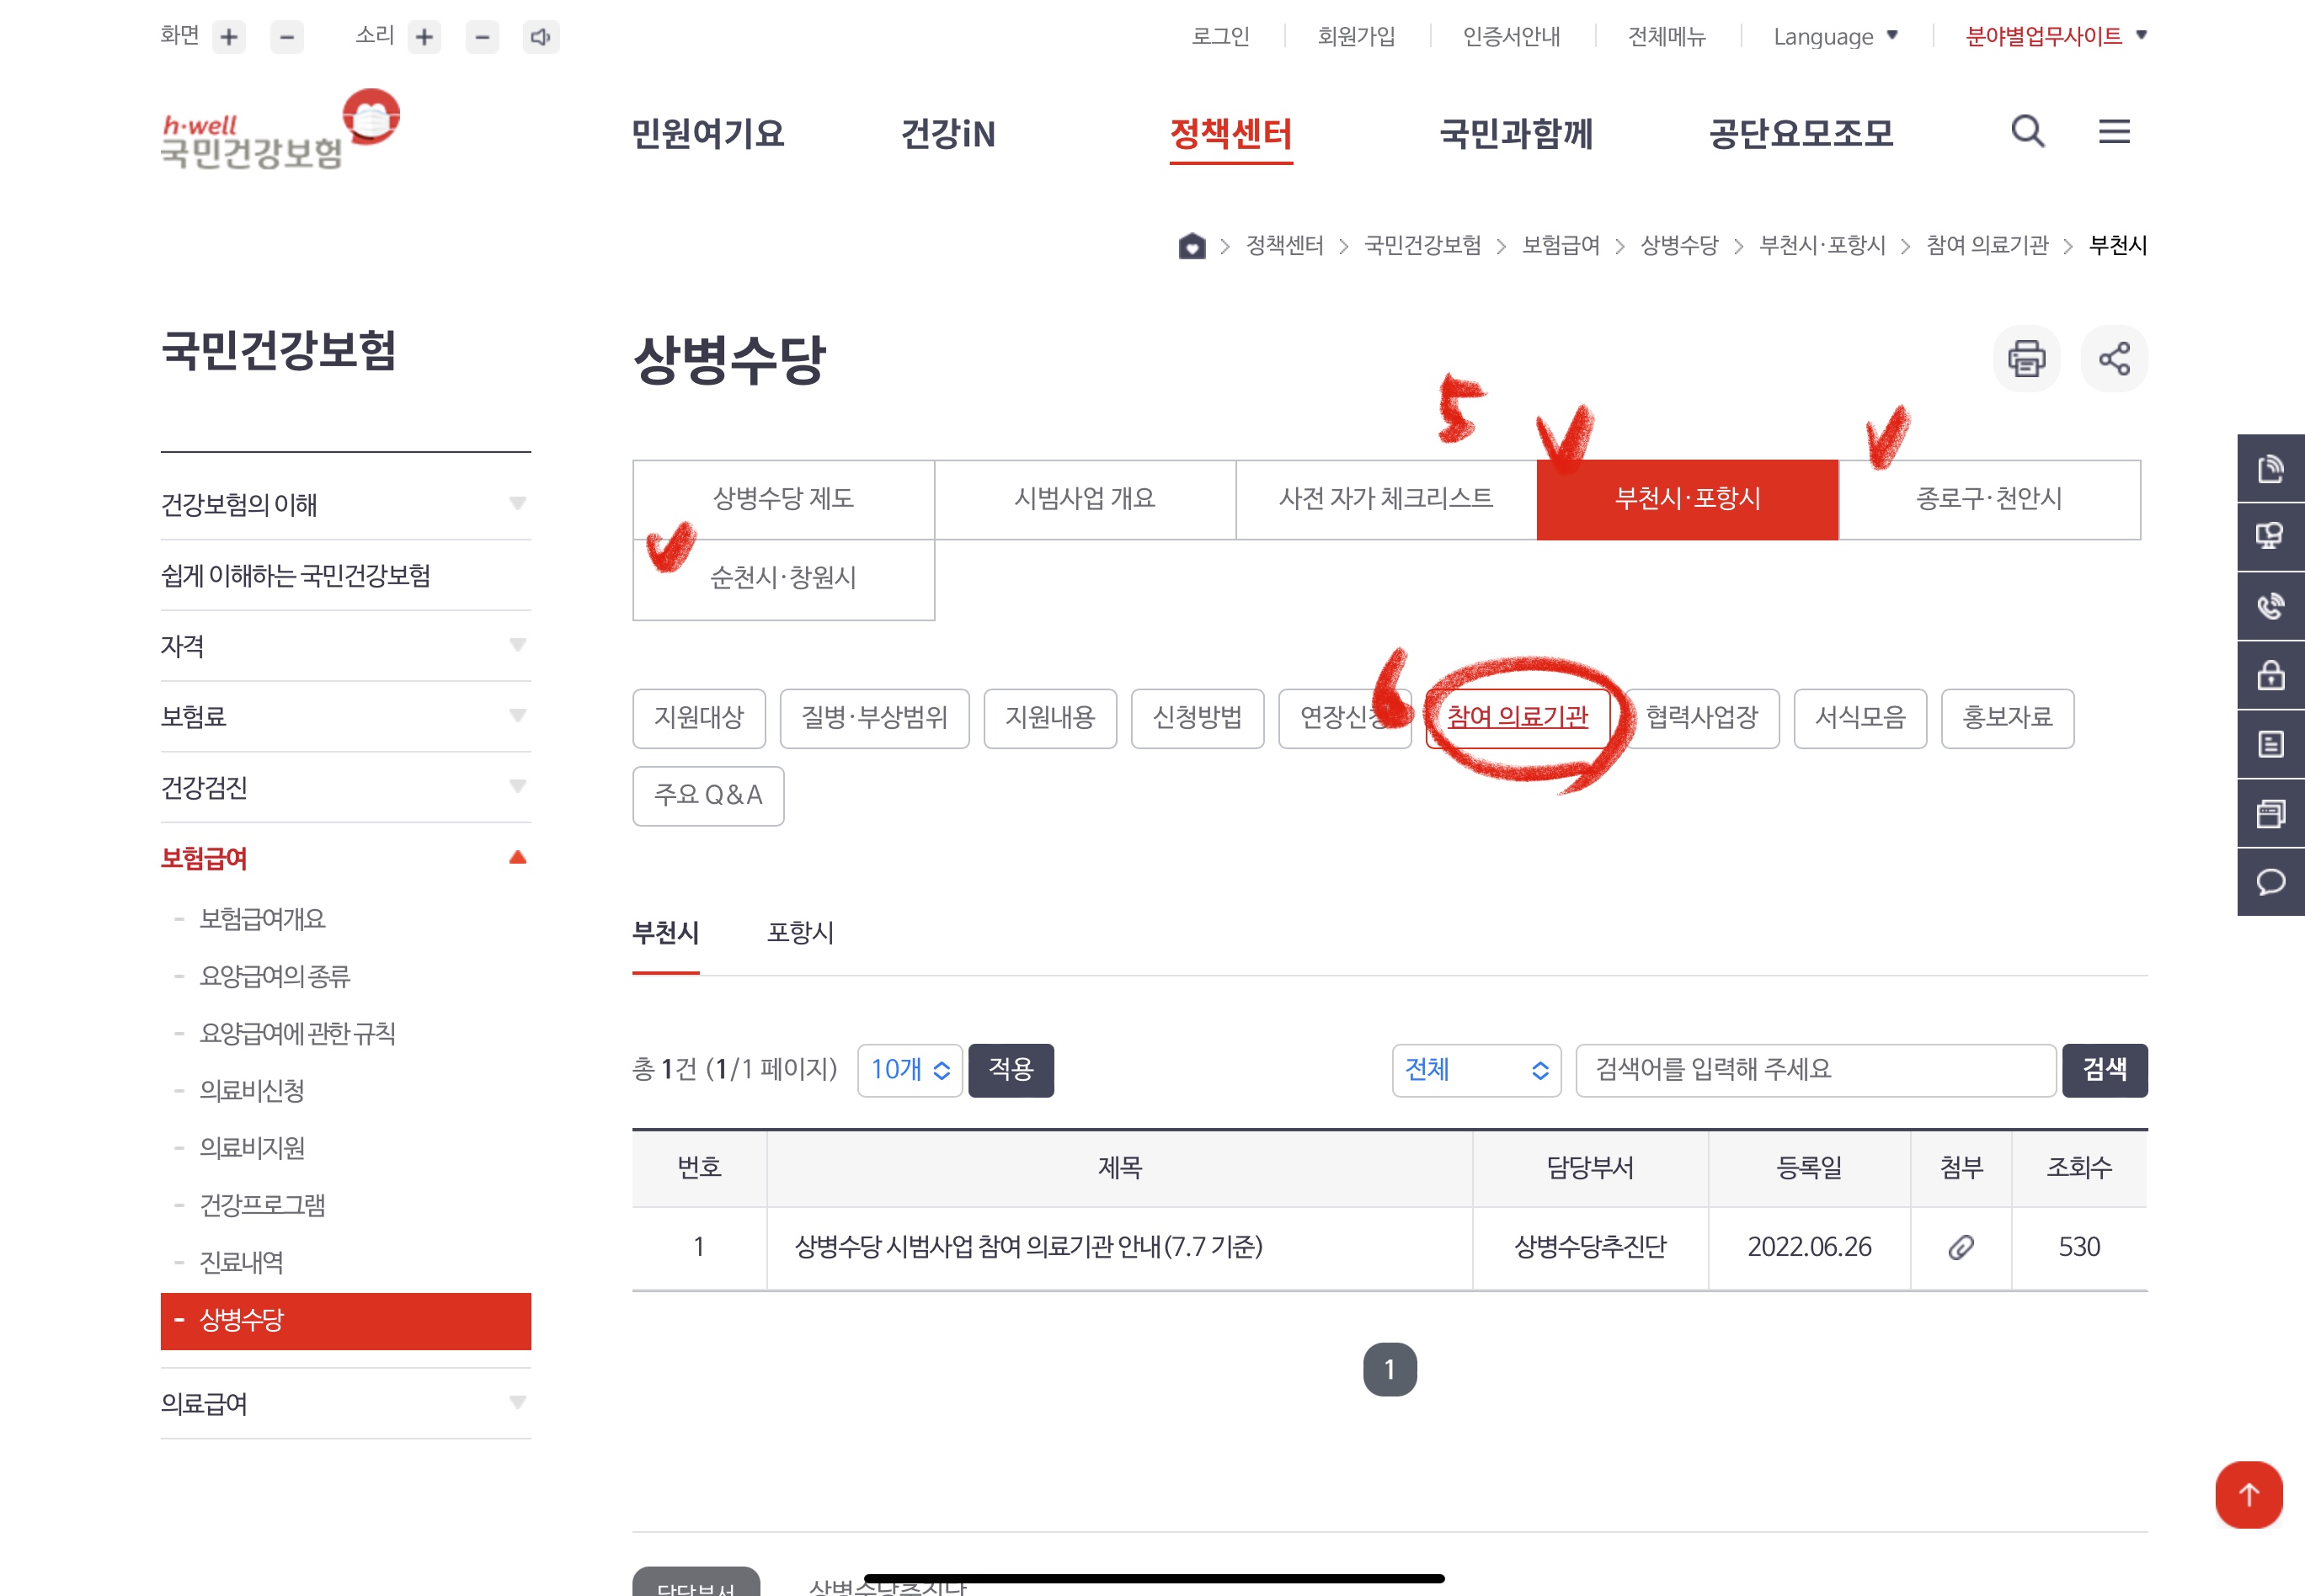Open the chat bubble quick-menu icon
The height and width of the screenshot is (1596, 2305).
pos(2270,882)
